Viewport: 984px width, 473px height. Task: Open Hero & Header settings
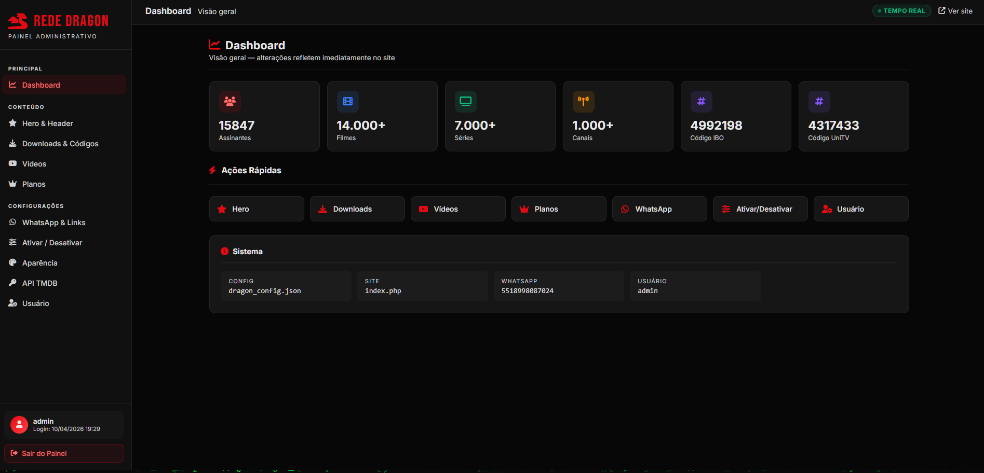(x=47, y=123)
